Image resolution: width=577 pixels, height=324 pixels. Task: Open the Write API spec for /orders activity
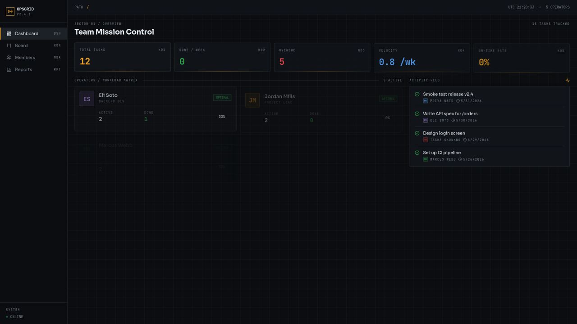click(x=450, y=114)
